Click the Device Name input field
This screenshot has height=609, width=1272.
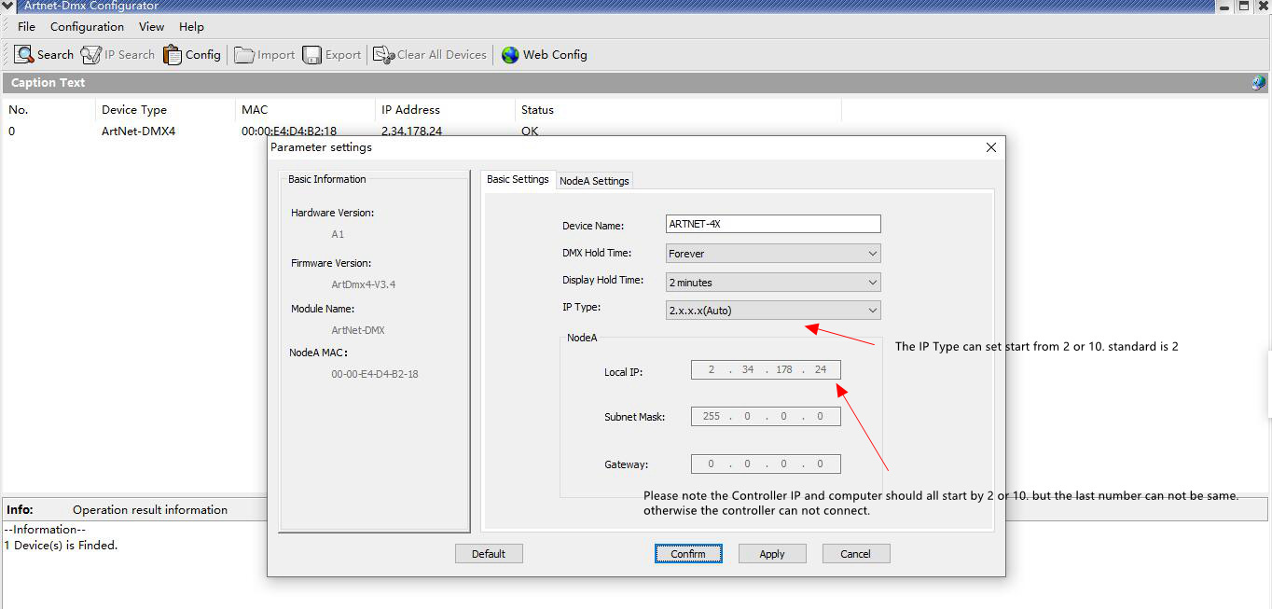pos(773,225)
